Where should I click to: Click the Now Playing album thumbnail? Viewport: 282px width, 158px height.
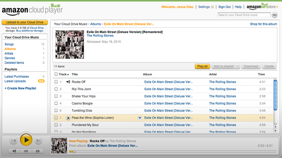59,146
